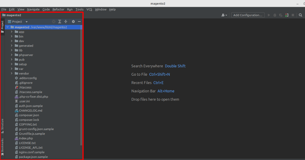Select Gruntfile.js.sample file
The width and height of the screenshot is (305, 160).
click(32, 134)
